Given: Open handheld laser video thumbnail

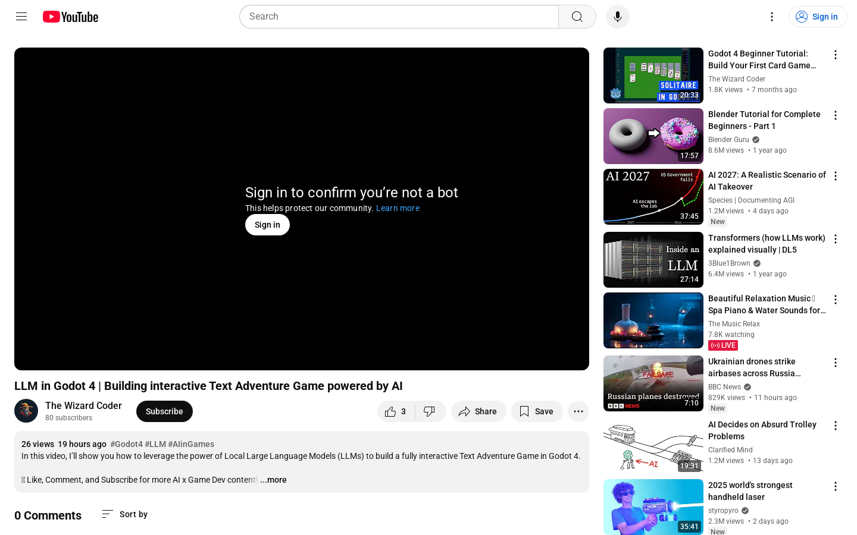Looking at the screenshot, I should (x=653, y=507).
